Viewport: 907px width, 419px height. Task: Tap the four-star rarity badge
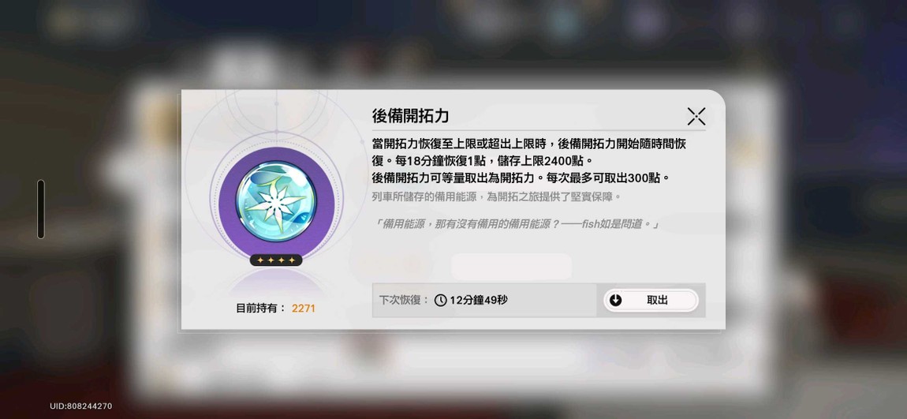coord(276,260)
